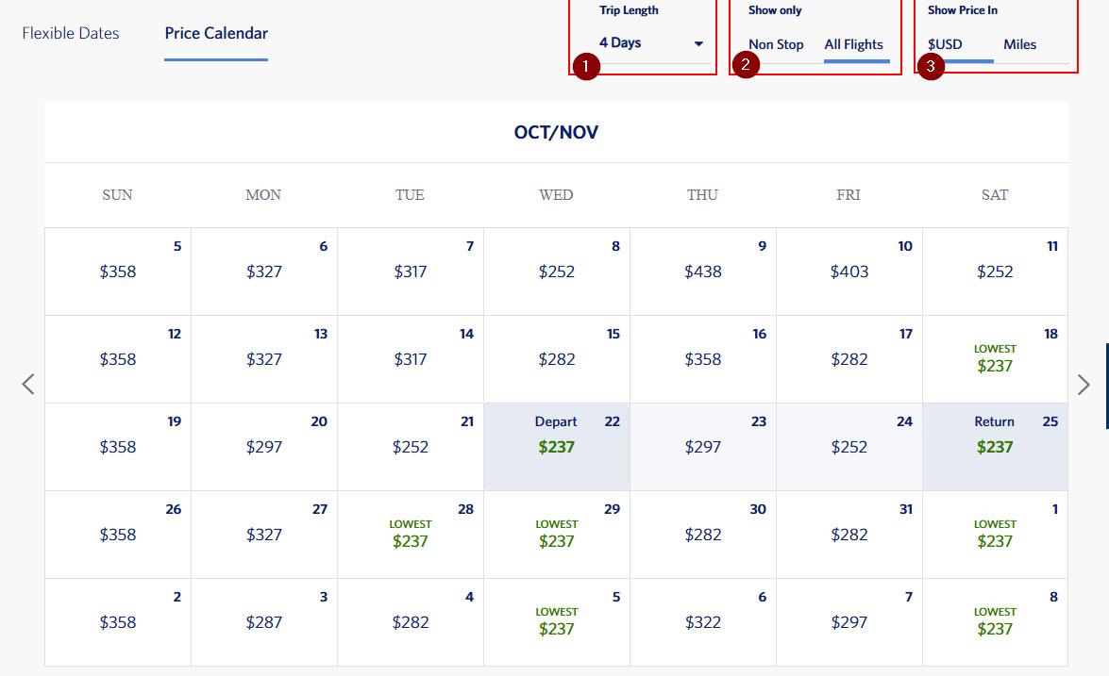Viewport: 1109px width, 676px height.
Task: Select November 8 lowest $237 fare
Action: click(x=995, y=622)
